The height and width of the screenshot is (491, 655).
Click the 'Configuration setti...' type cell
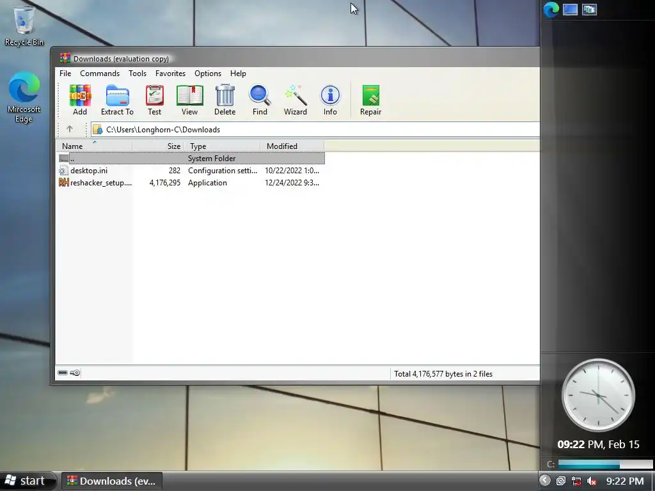tap(223, 170)
